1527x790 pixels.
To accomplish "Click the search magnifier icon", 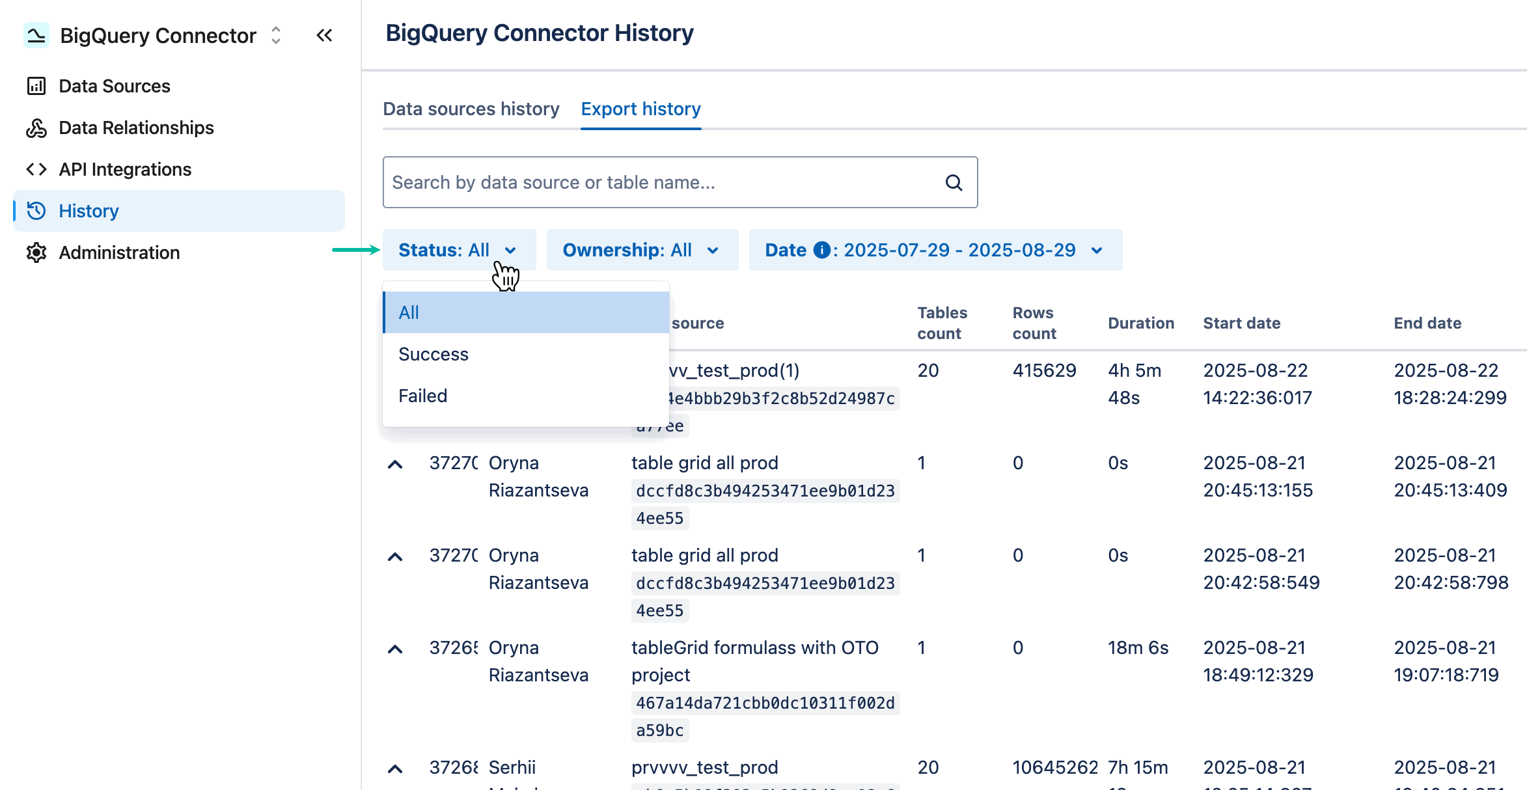I will click(x=954, y=182).
